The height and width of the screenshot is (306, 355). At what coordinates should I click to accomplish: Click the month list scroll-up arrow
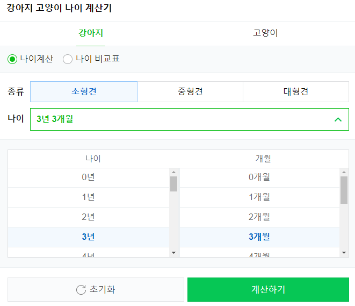(x=344, y=172)
